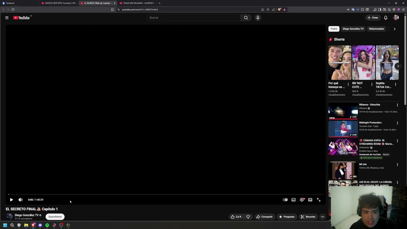Open browser extensions puzzle icon
Viewport: 407px width, 229px height.
[x=362, y=10]
